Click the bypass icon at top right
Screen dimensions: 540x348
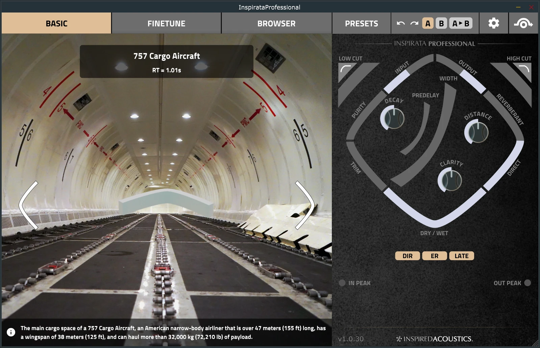(523, 23)
